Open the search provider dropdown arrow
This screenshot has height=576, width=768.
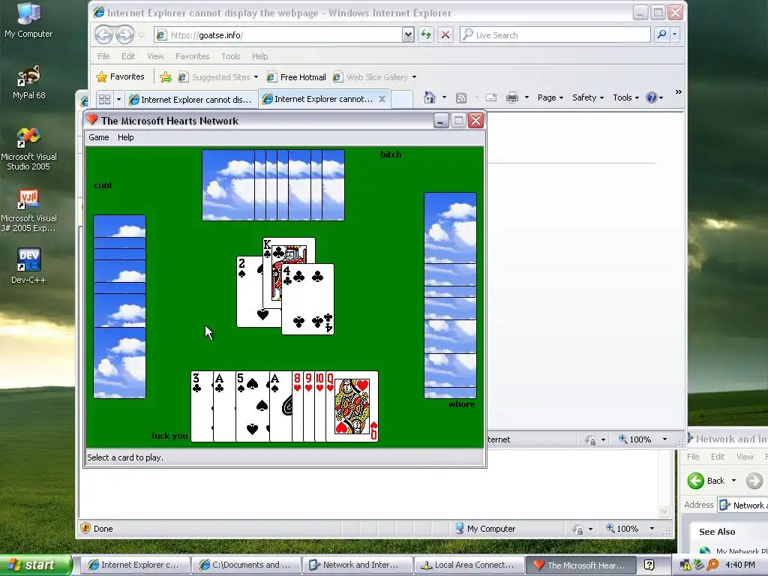[674, 34]
